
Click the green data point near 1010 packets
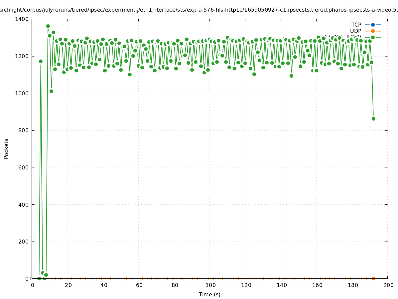pyautogui.click(x=51, y=91)
